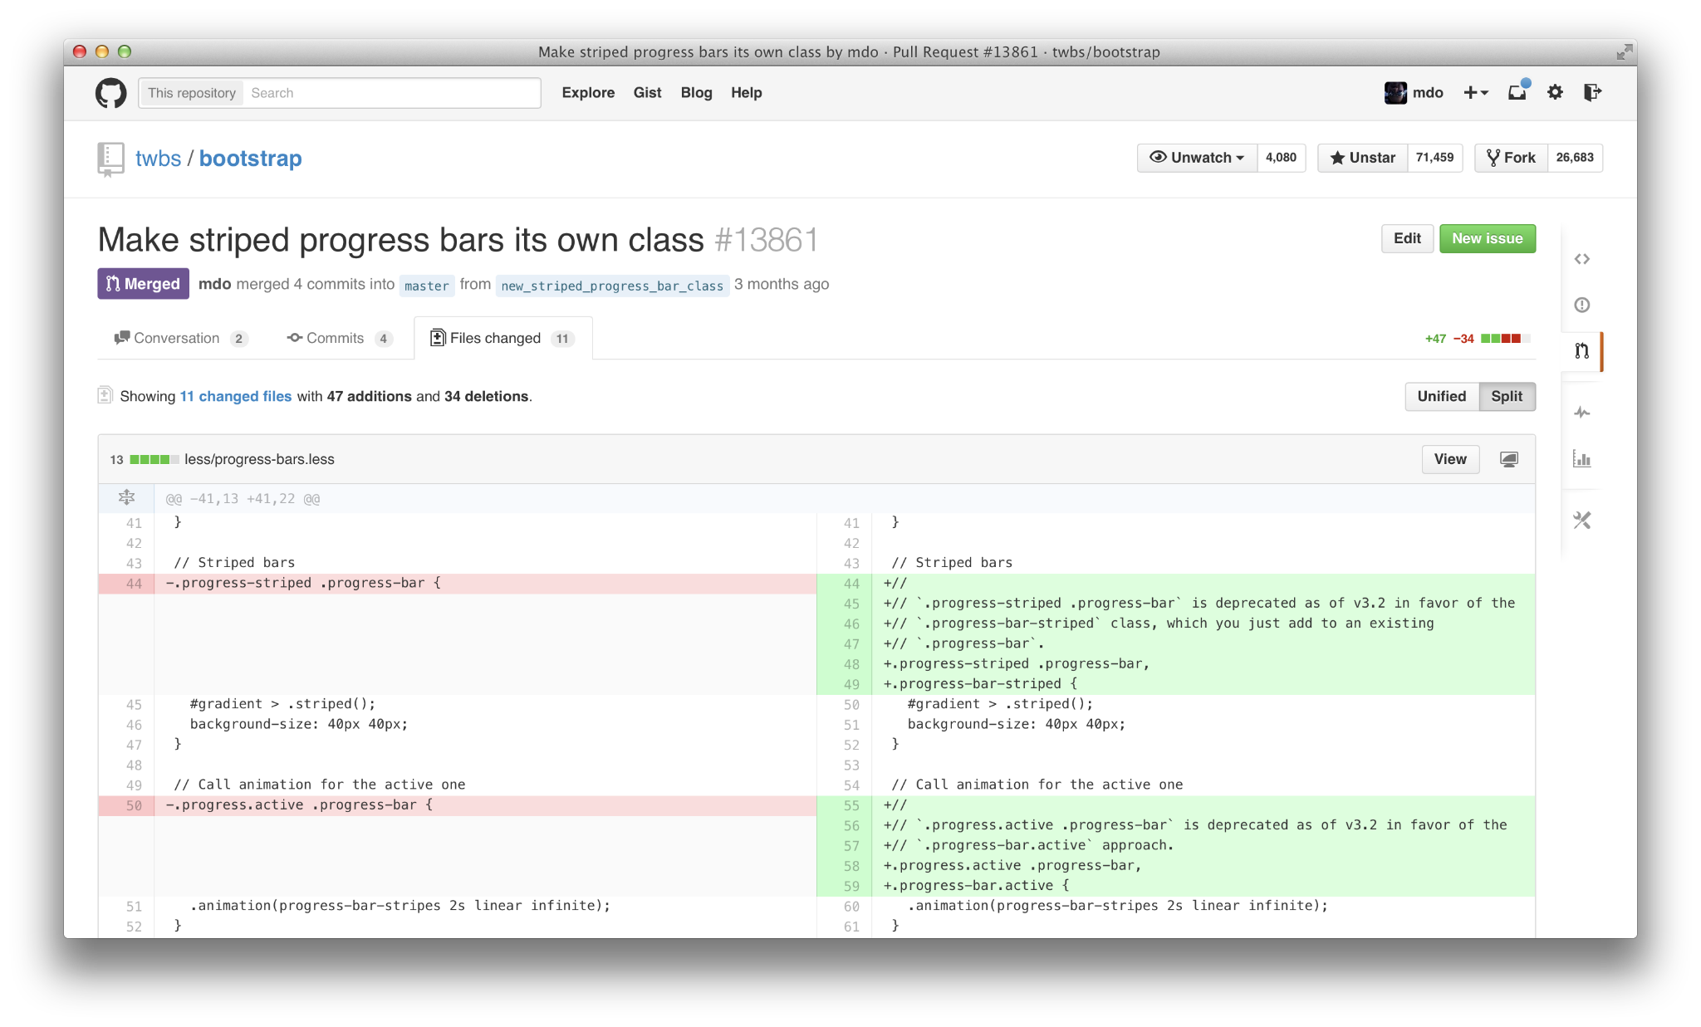
Task: Click the mdo user avatar
Action: (x=1395, y=93)
